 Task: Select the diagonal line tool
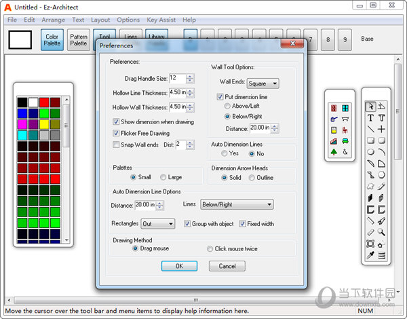coord(370,129)
